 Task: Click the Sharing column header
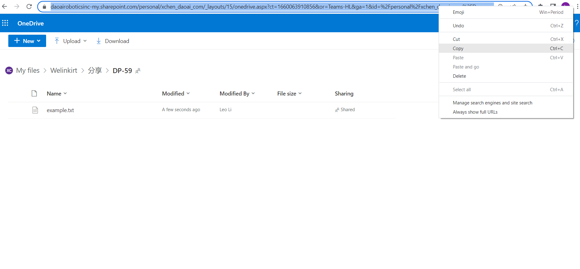coord(344,94)
